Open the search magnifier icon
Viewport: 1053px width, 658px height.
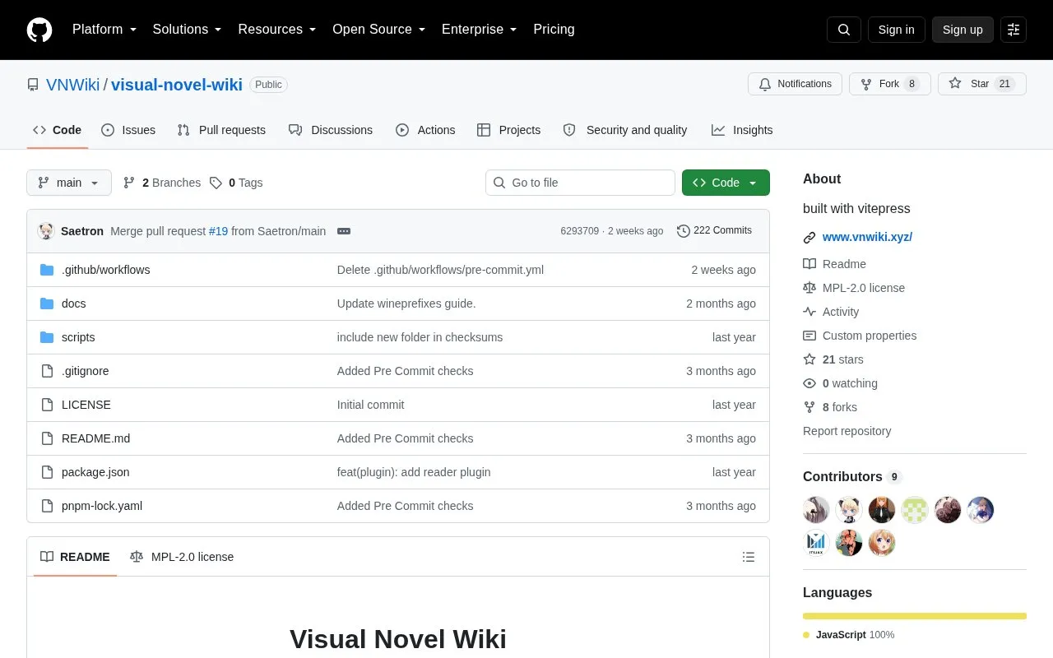point(844,30)
